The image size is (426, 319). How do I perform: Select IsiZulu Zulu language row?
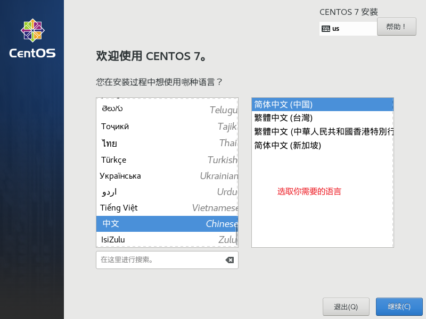[x=167, y=240]
